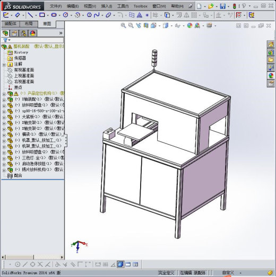Click the Zoom to Fit magnifier icon

[x=123, y=25]
